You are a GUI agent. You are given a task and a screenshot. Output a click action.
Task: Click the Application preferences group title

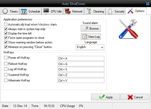pyautogui.click(x=18, y=19)
